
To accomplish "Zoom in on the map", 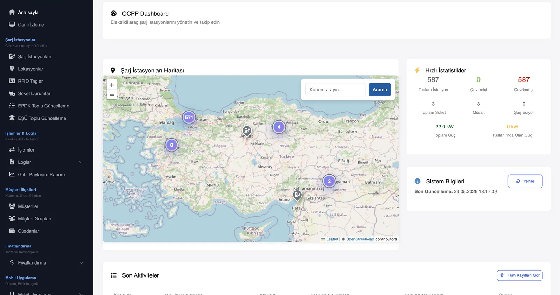I will click(x=112, y=85).
